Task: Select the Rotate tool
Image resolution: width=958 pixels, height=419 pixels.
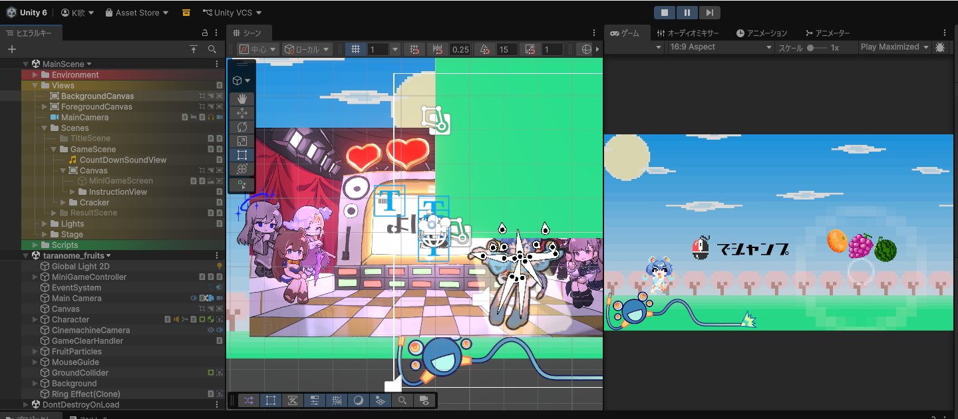Action: point(242,127)
